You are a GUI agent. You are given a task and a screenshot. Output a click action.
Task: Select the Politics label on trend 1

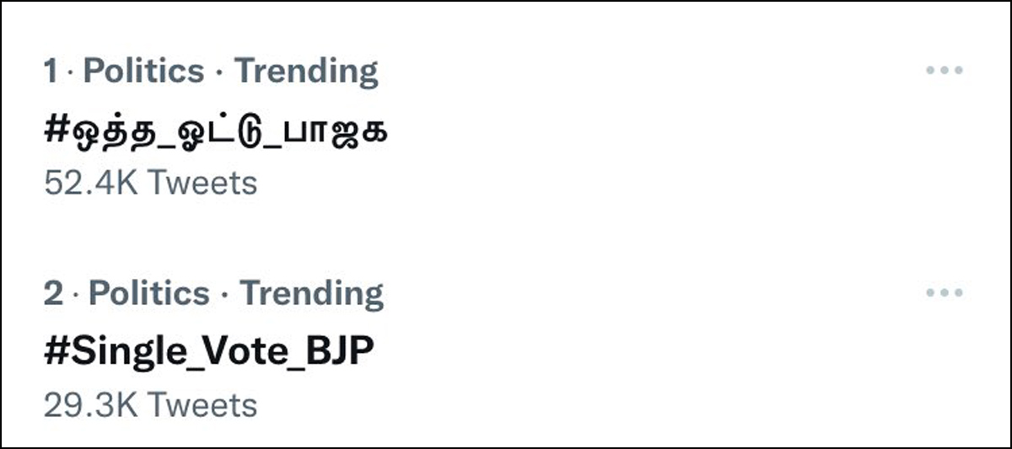pos(144,72)
